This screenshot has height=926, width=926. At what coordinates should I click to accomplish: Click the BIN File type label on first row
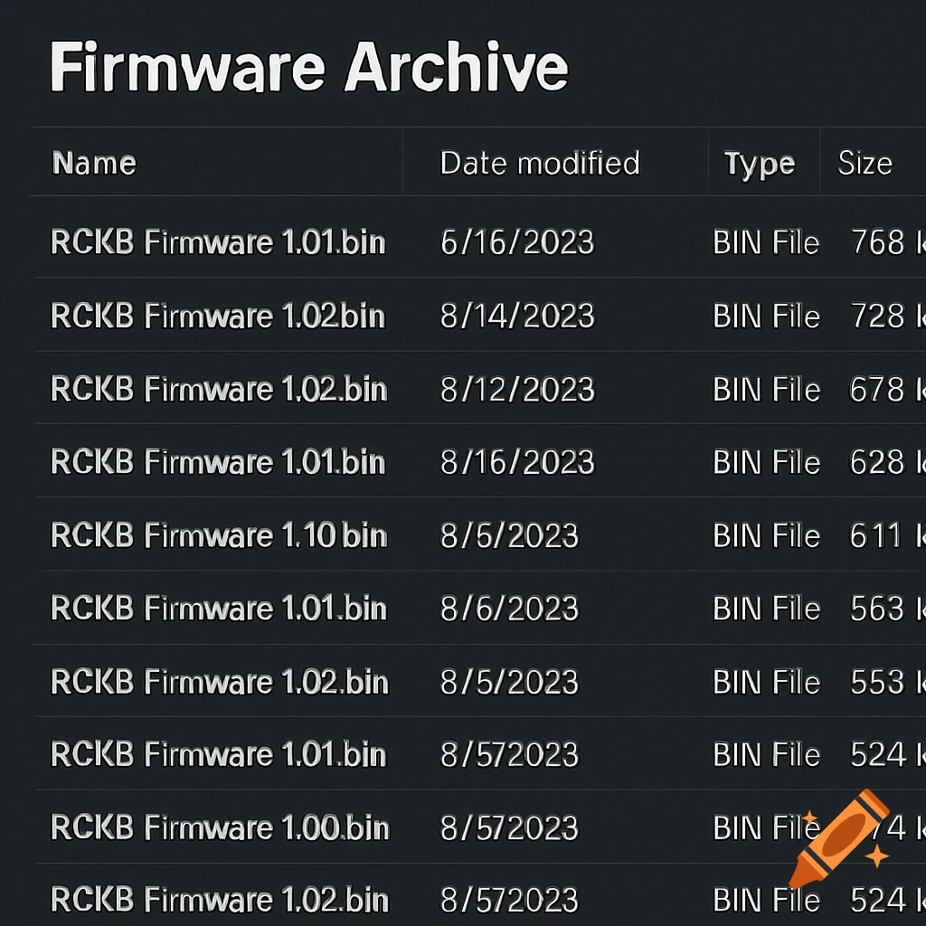pyautogui.click(x=766, y=242)
